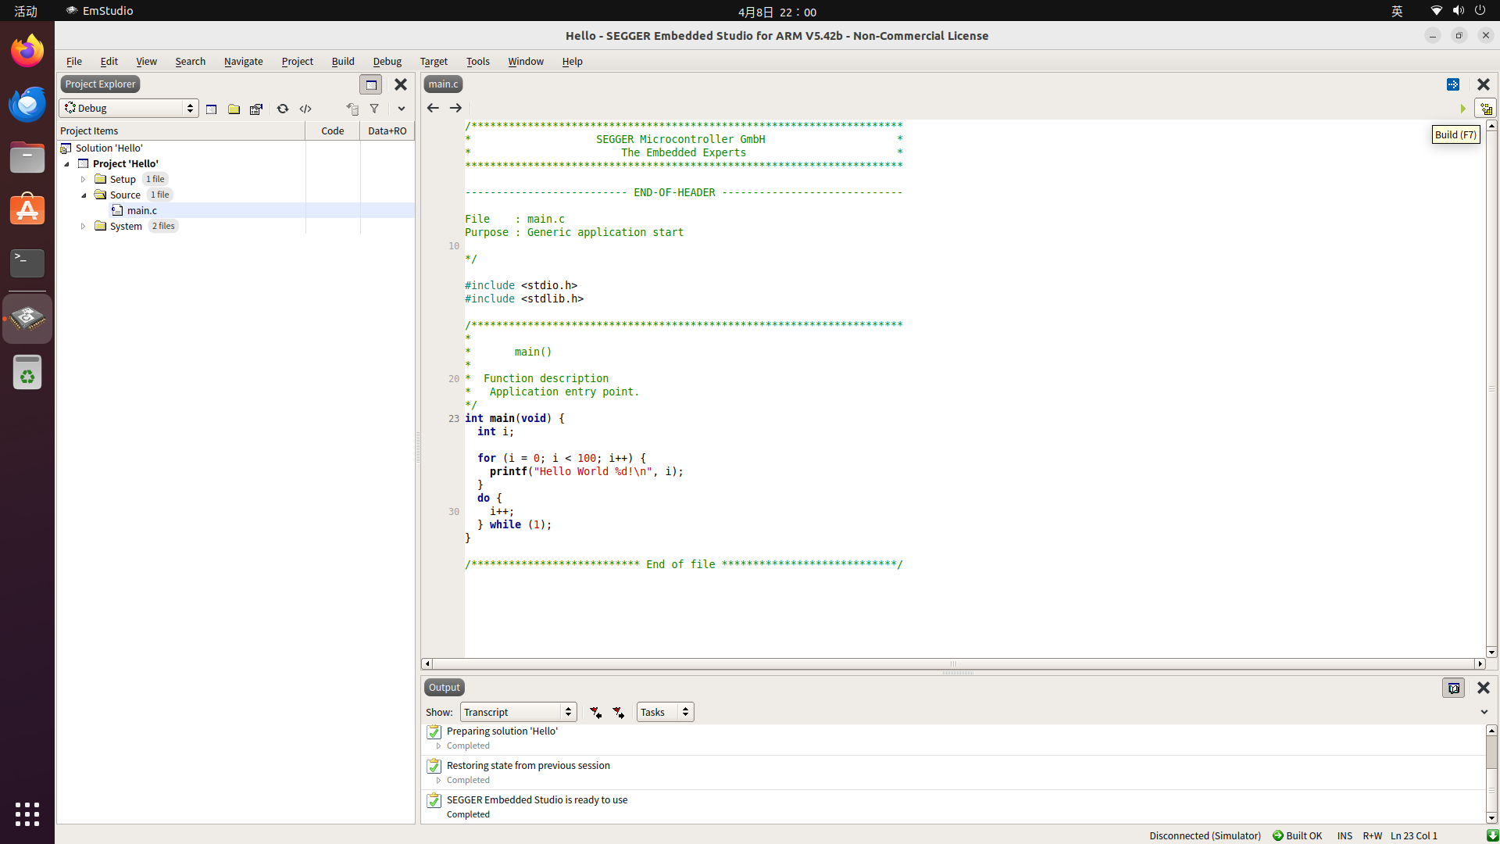
Task: Open the Tasks dropdown in Output panel
Action: 665,712
